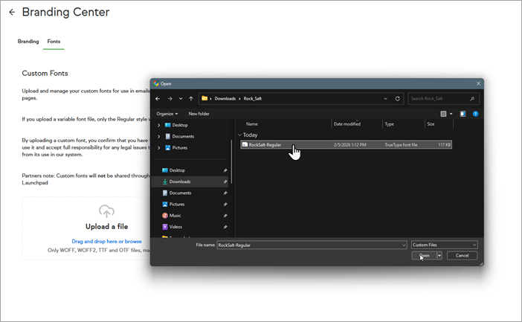Click the change view icon
Image resolution: width=522 pixels, height=322 pixels.
click(444, 114)
